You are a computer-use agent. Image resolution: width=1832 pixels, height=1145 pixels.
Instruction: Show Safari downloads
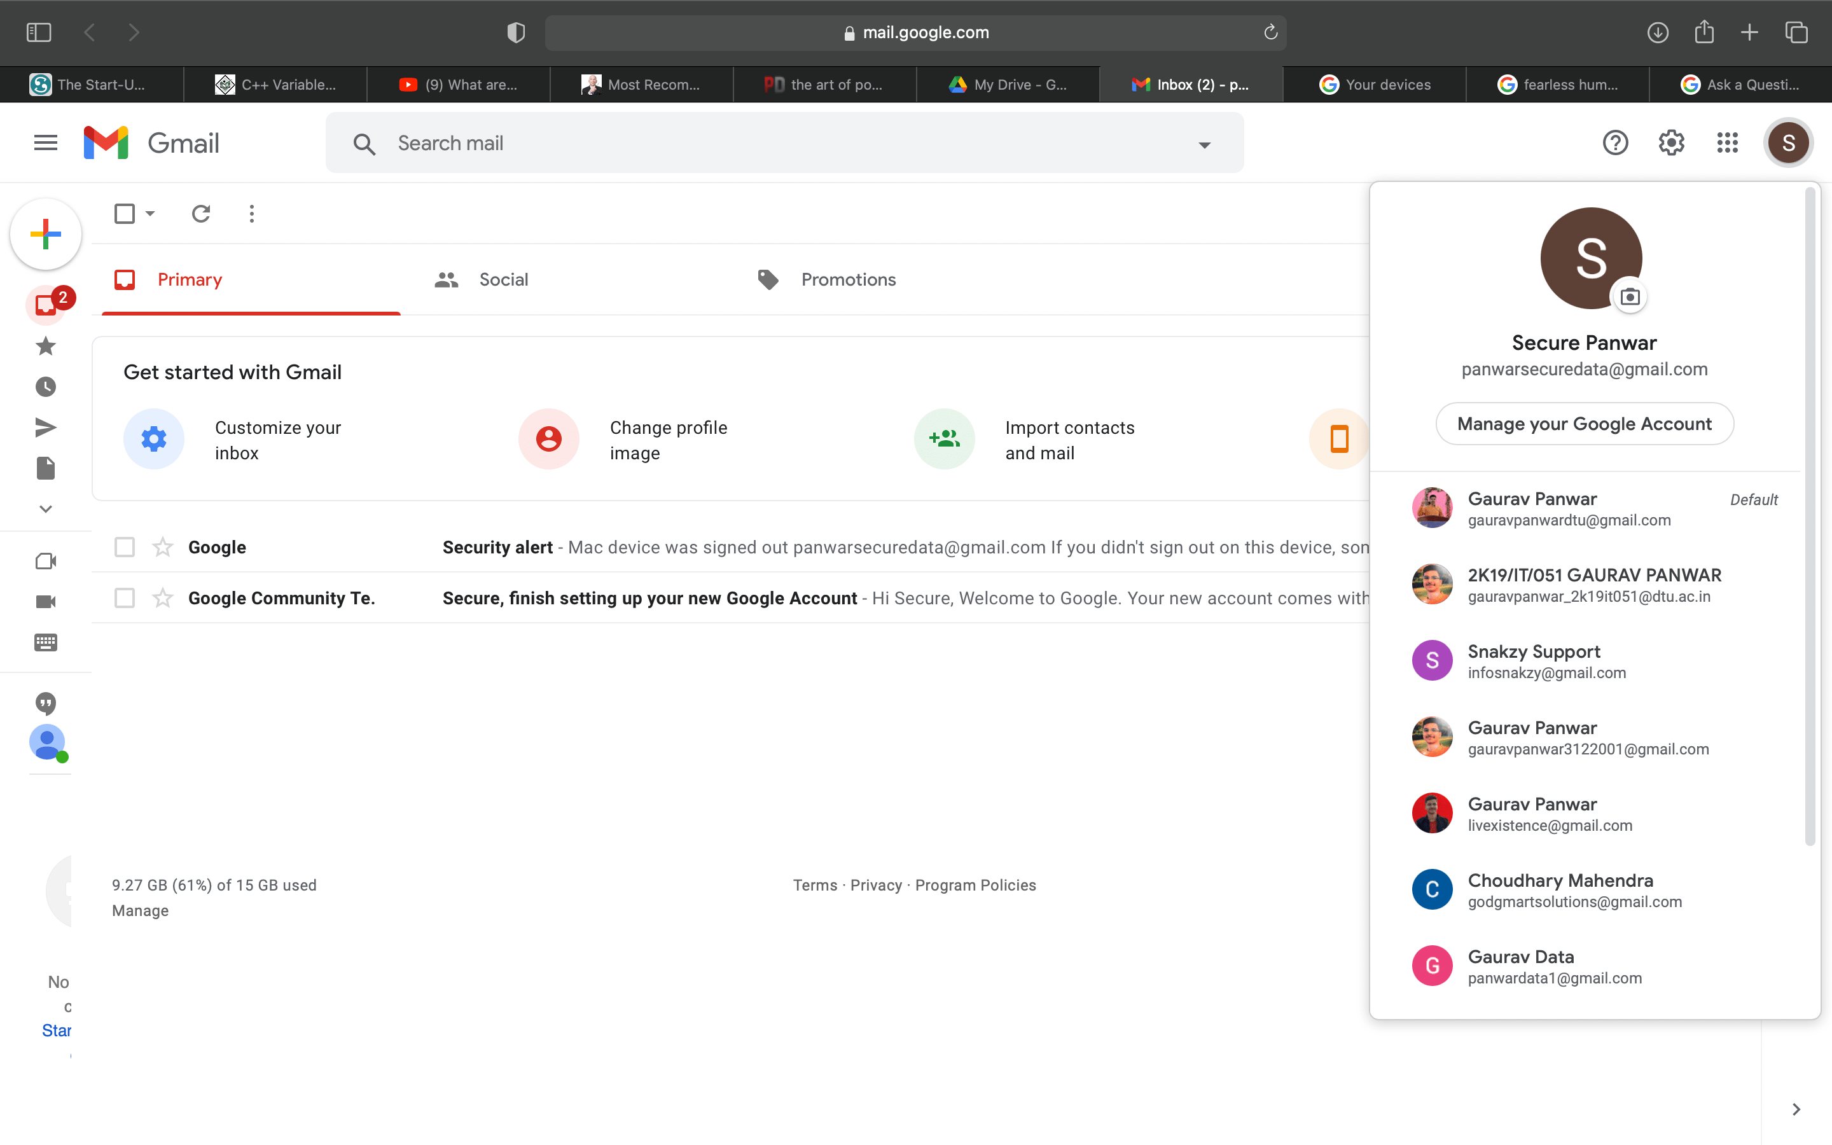point(1657,32)
